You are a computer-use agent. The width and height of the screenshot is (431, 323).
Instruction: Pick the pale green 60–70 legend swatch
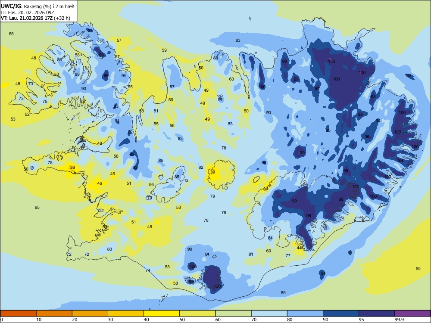click(x=233, y=314)
